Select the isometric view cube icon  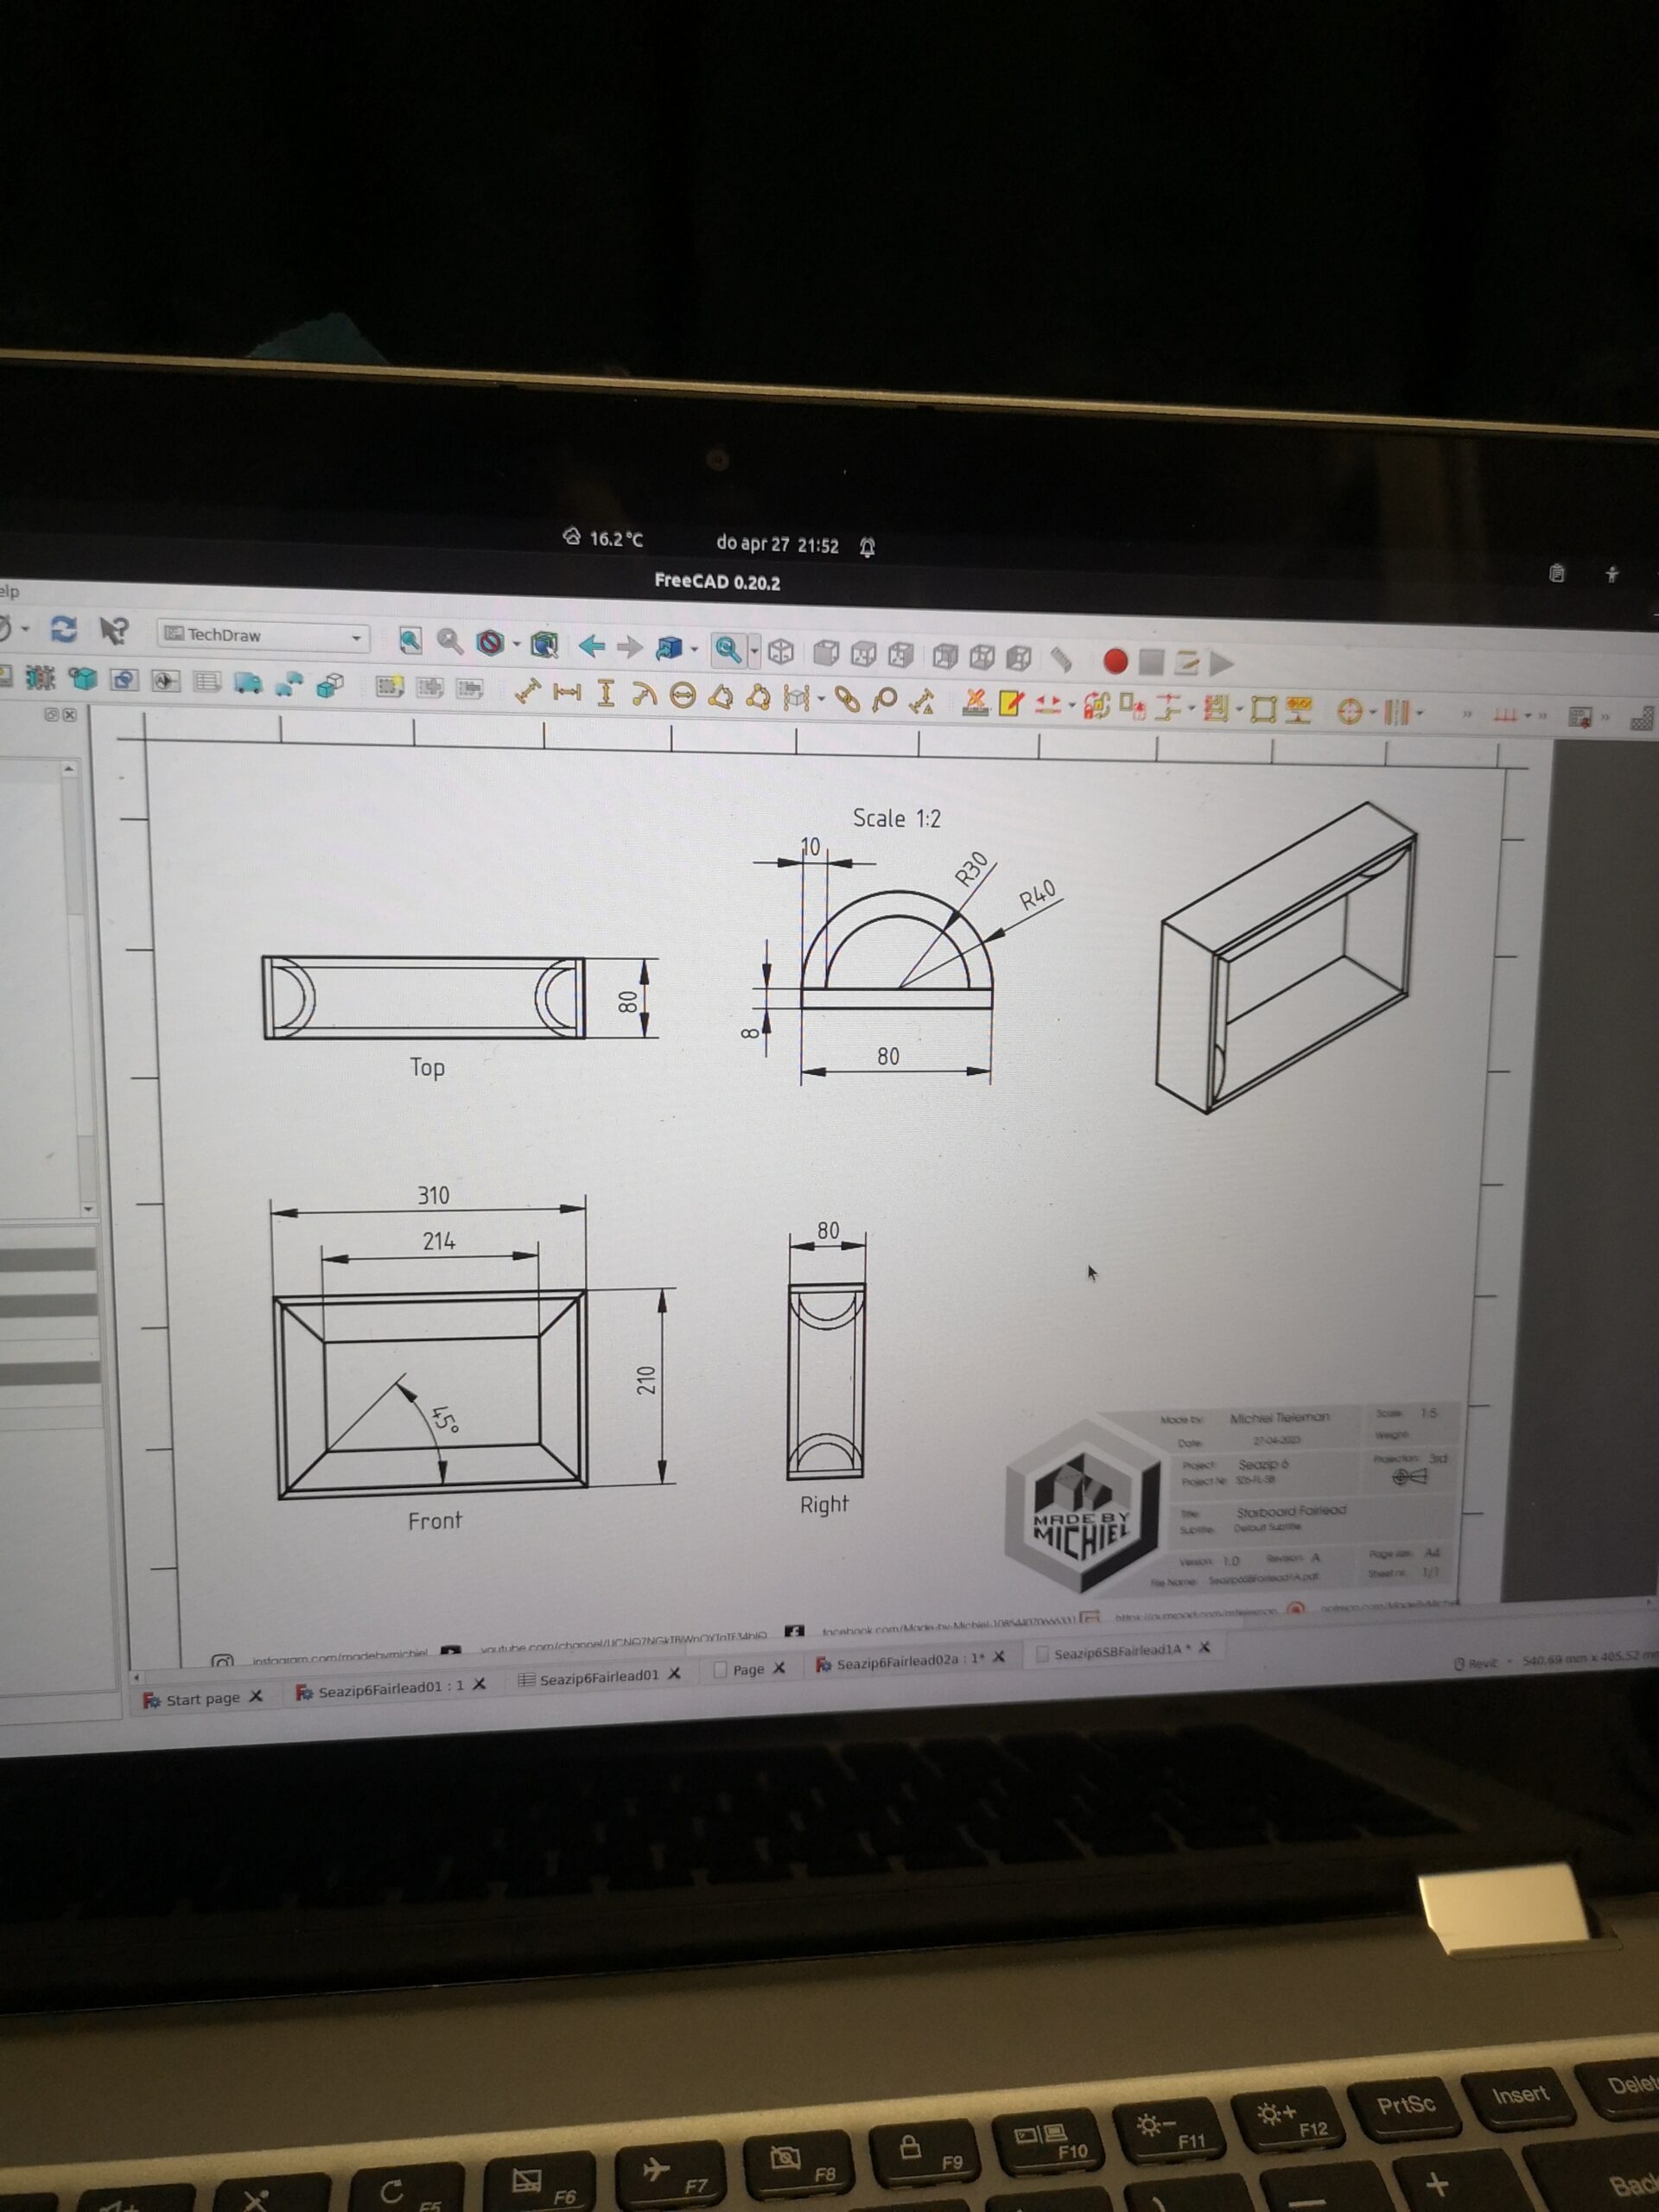coord(781,653)
